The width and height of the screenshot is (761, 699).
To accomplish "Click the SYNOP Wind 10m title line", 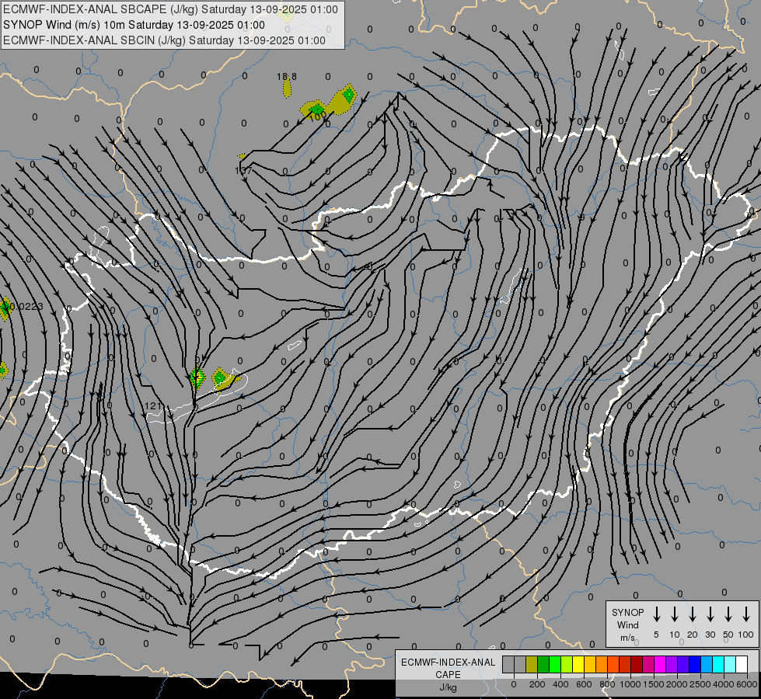I will [134, 25].
